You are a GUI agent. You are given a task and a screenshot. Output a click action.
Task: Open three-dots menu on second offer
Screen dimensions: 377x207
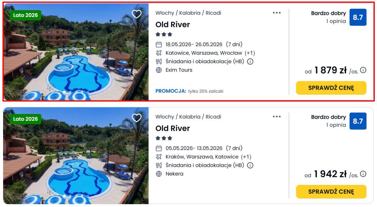pyautogui.click(x=277, y=117)
